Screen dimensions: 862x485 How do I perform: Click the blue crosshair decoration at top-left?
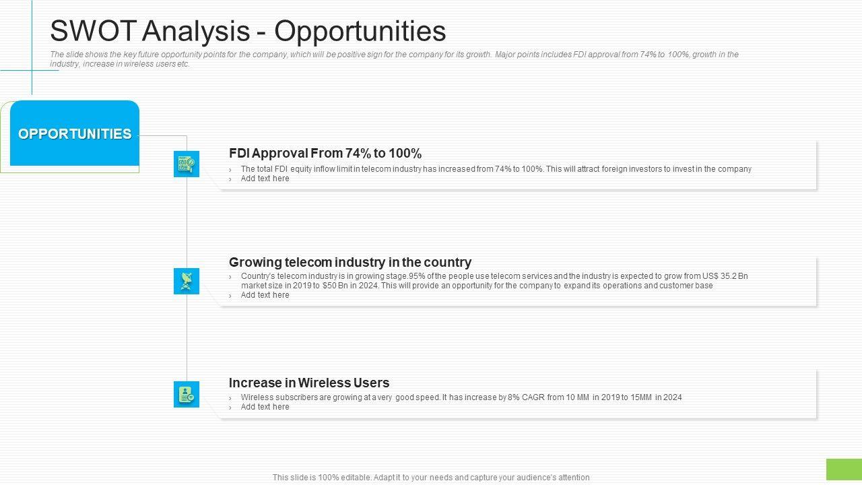tap(32, 70)
